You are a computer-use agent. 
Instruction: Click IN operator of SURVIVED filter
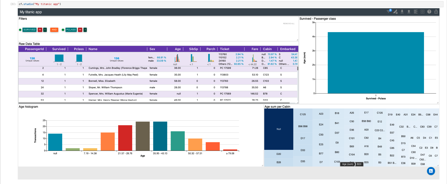tap(40, 30)
